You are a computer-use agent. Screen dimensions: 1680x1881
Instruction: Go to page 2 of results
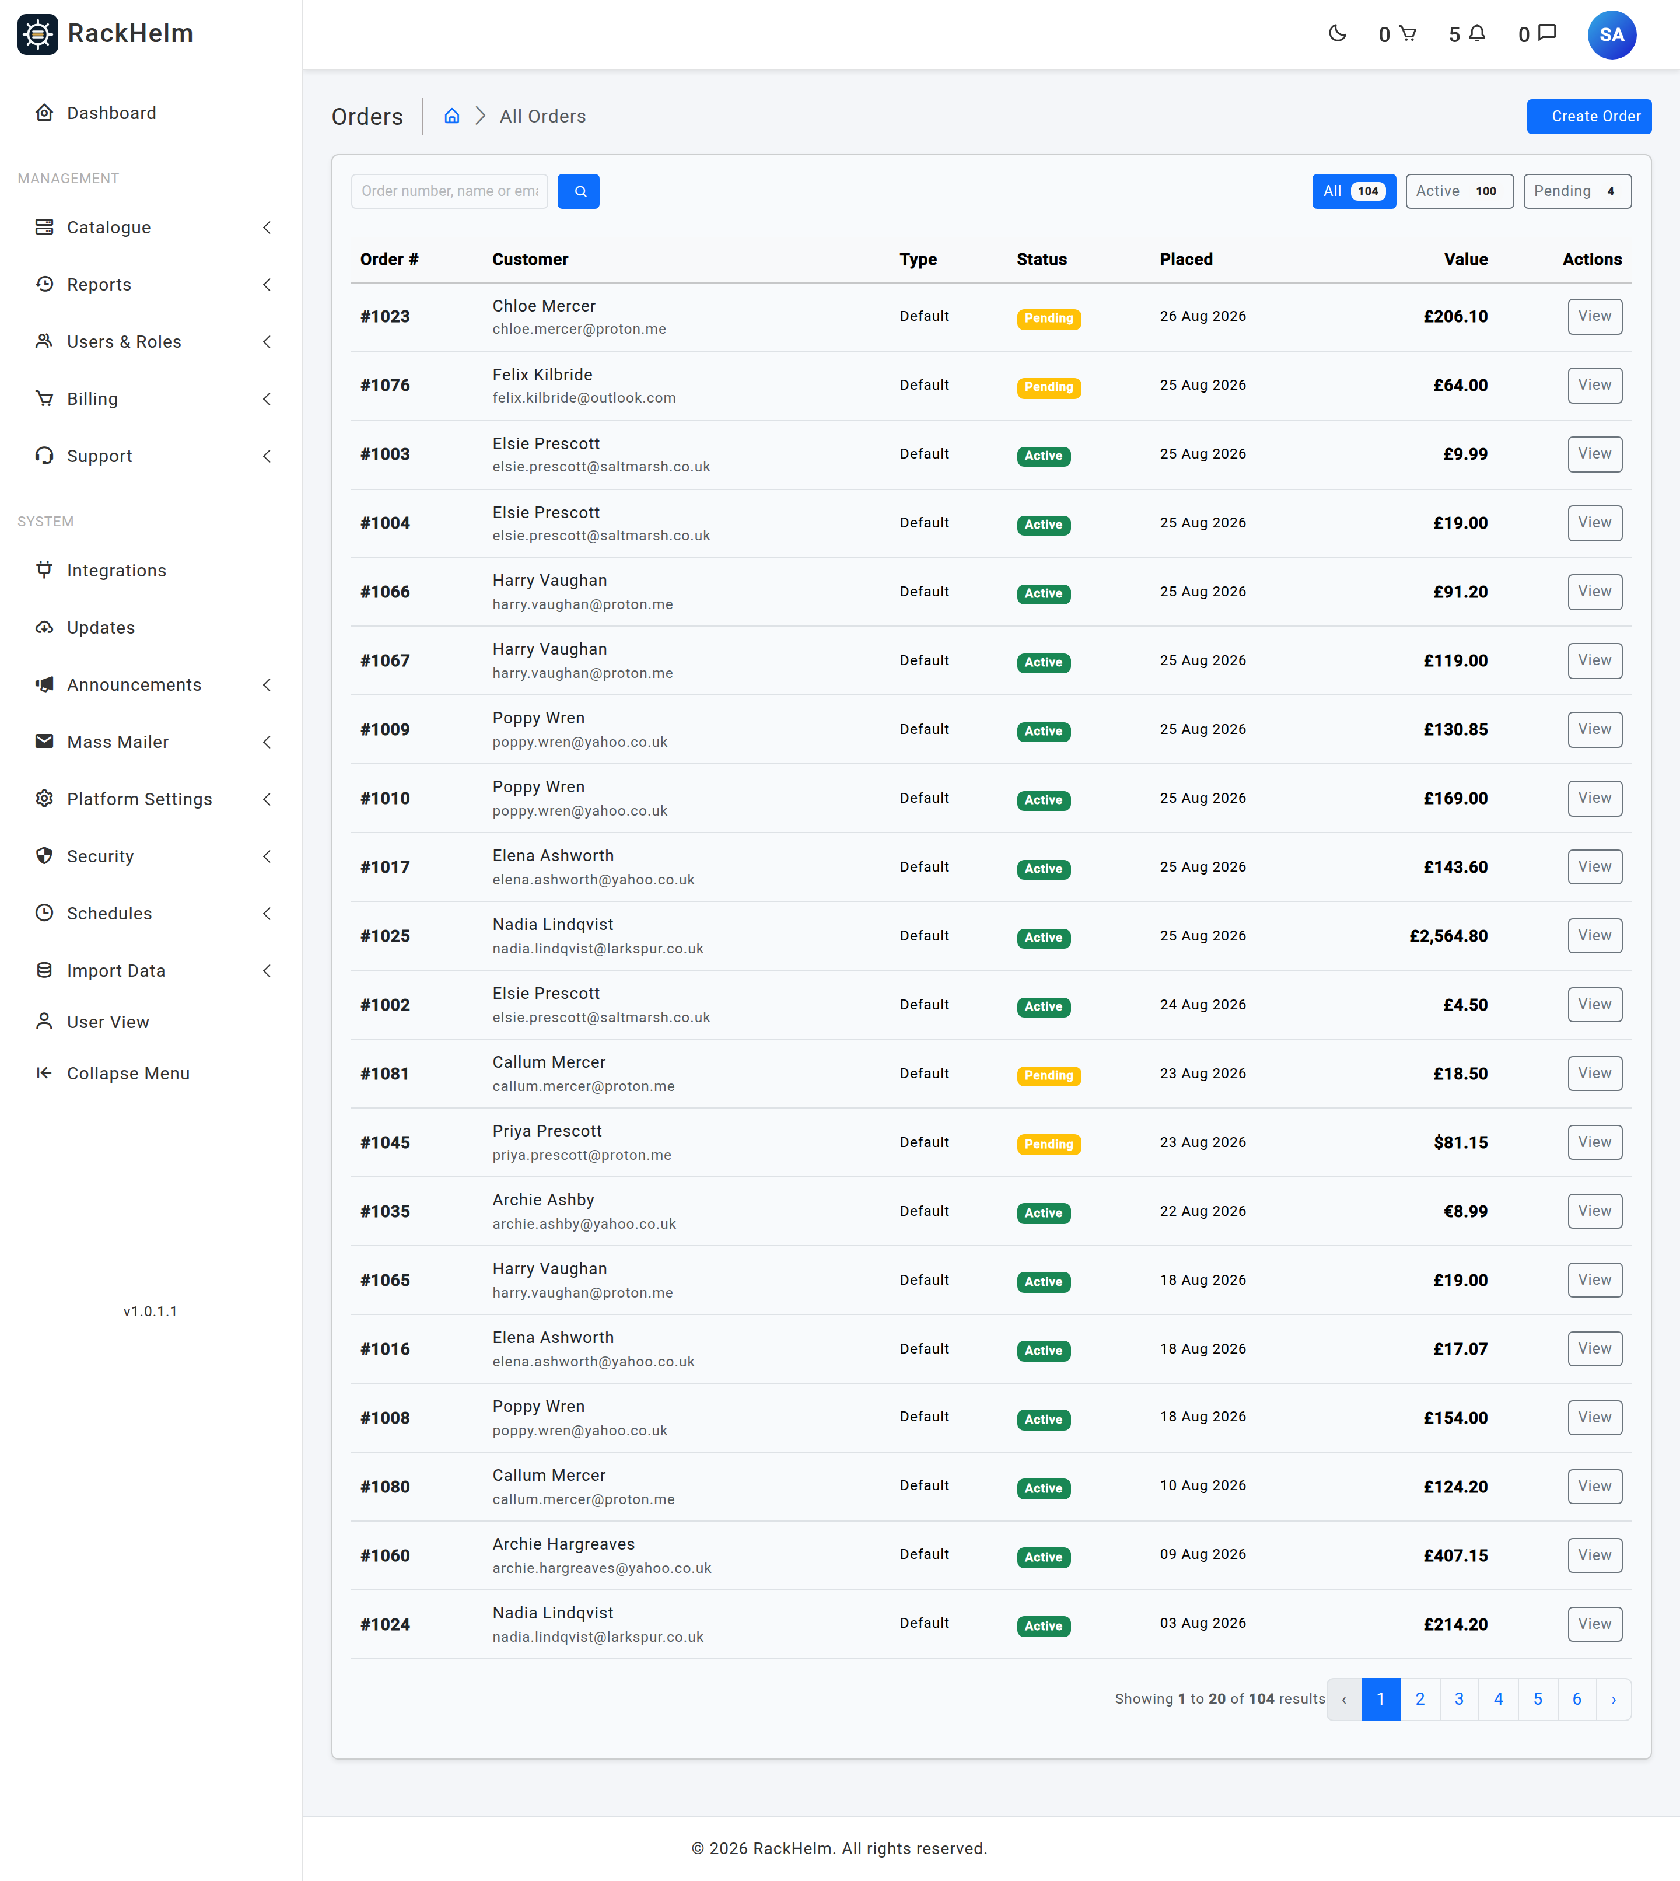(1420, 1699)
